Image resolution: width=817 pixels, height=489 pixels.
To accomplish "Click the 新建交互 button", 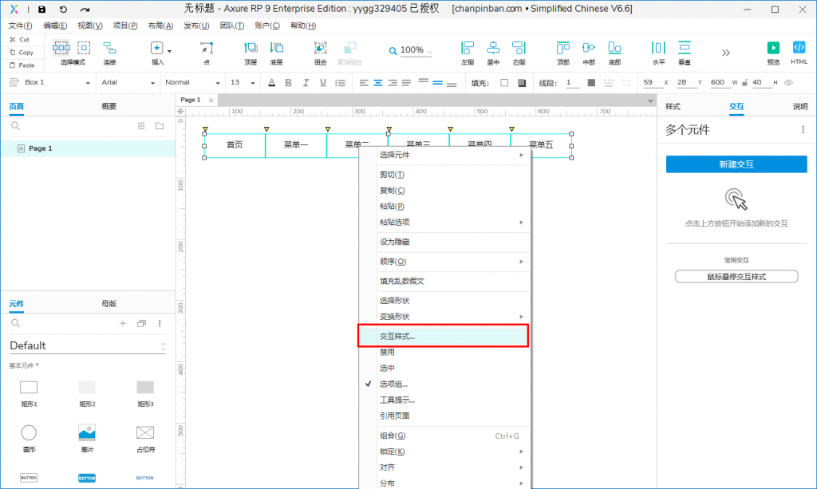I will pos(736,164).
